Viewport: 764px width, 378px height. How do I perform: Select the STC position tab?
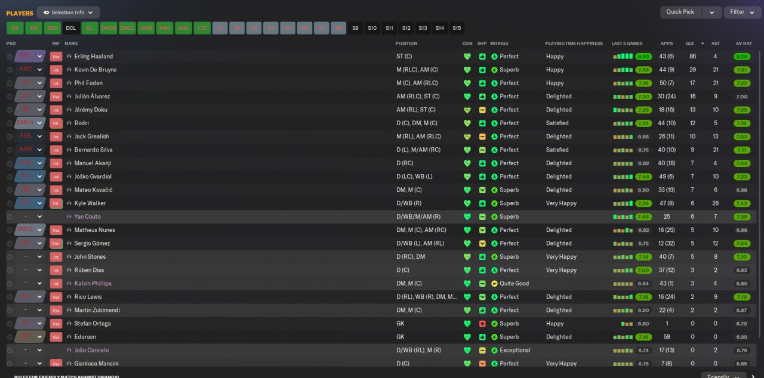(x=202, y=28)
